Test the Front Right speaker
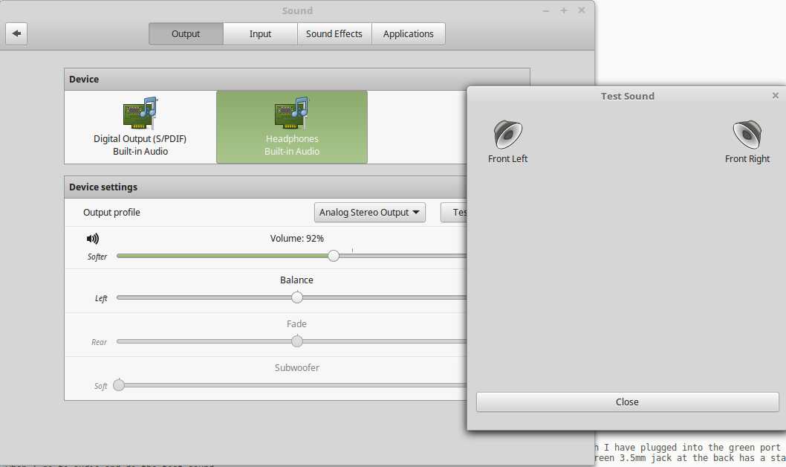The height and width of the screenshot is (467, 786). pyautogui.click(x=747, y=142)
